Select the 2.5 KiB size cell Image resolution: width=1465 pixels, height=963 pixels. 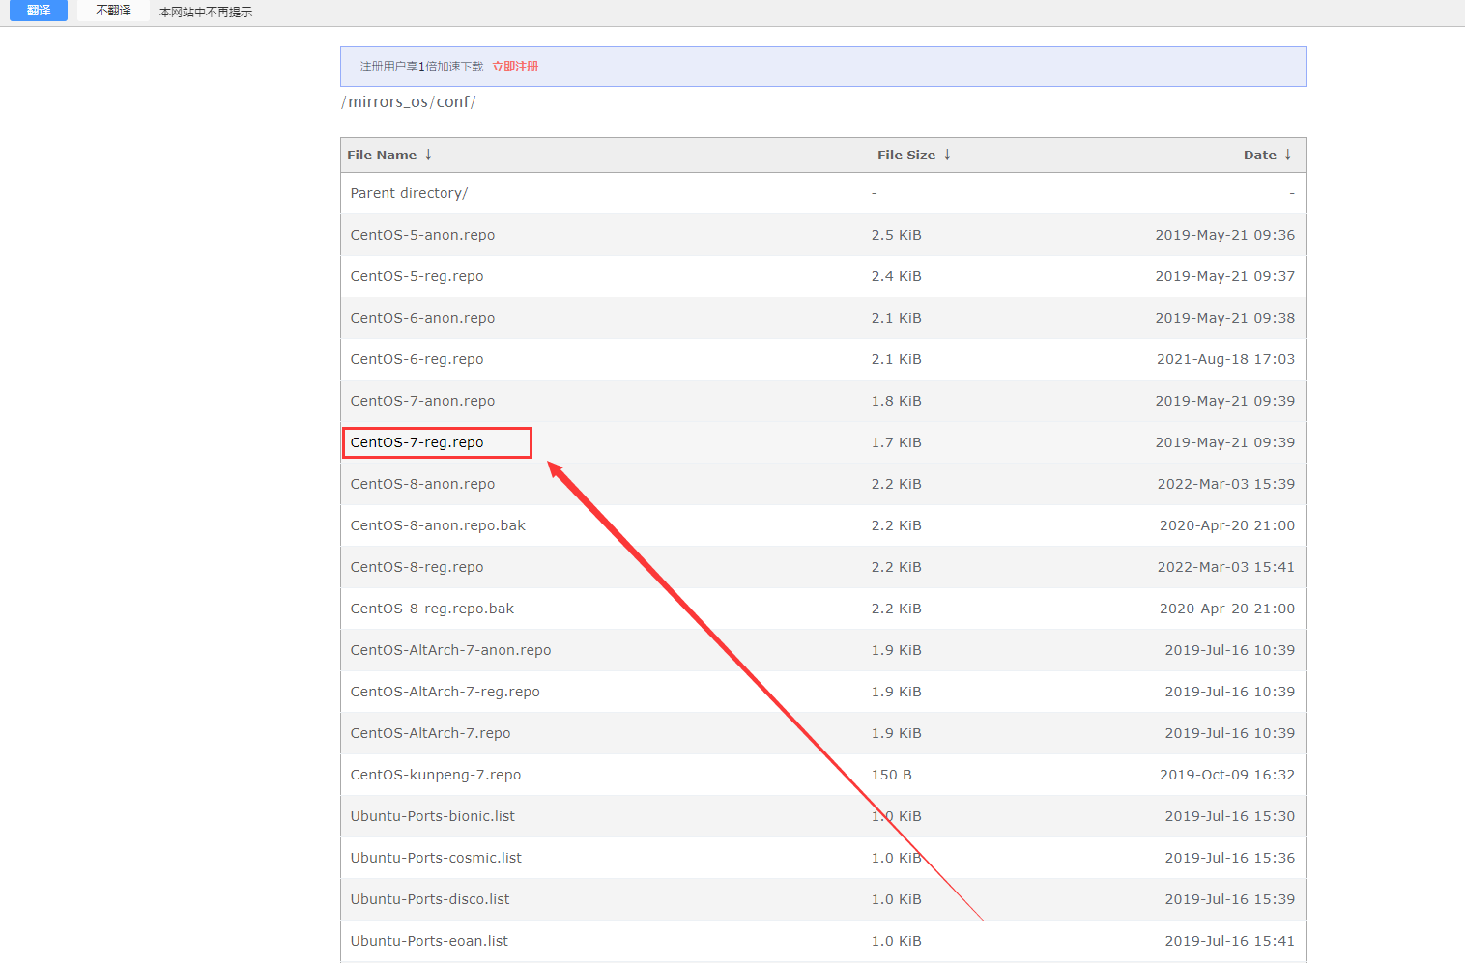[896, 235]
